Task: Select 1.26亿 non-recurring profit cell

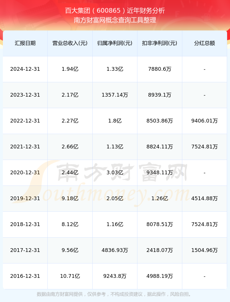Action: click(x=160, y=198)
